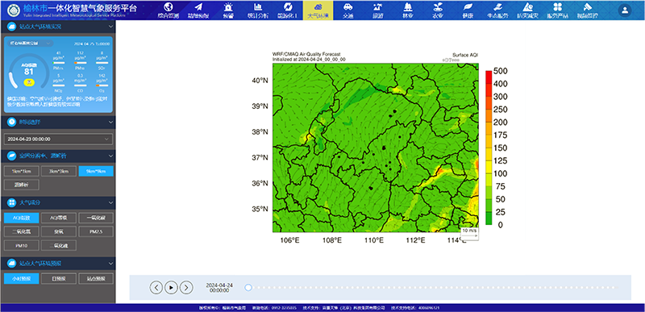Viewport: 645px width, 312px height.
Task: Click the leaf icon of spatial resolution section
Action: pos(11,156)
